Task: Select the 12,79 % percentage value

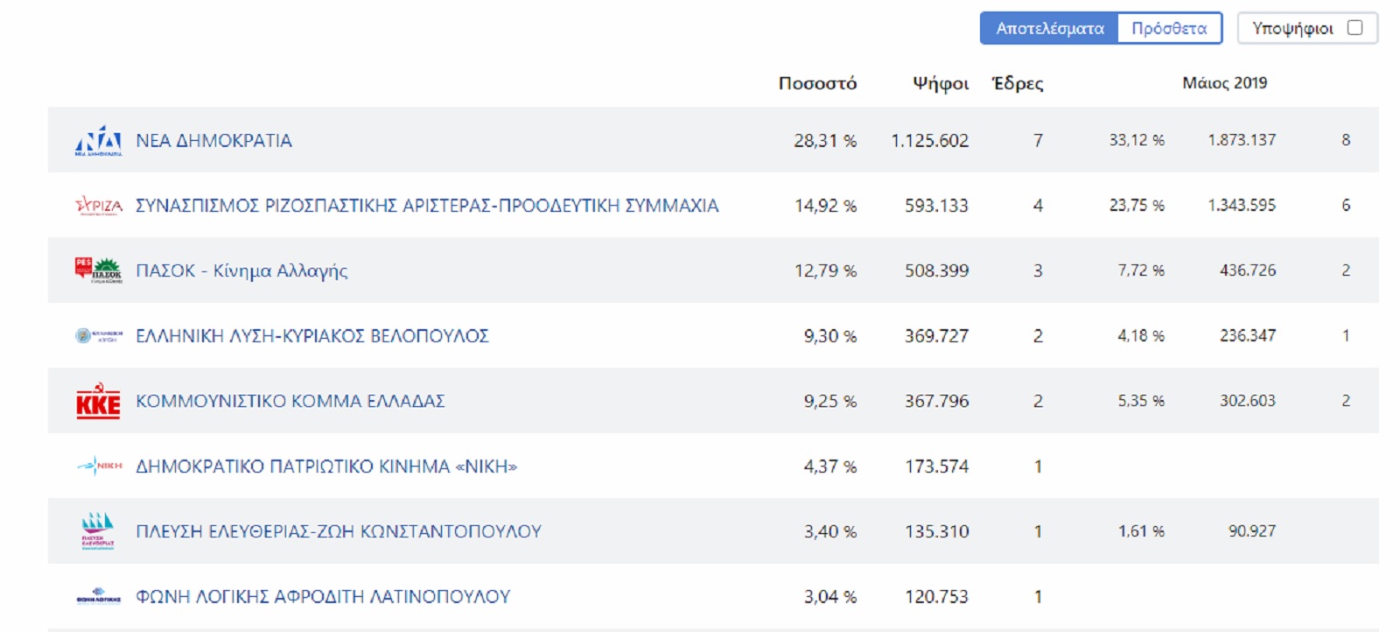Action: point(825,270)
